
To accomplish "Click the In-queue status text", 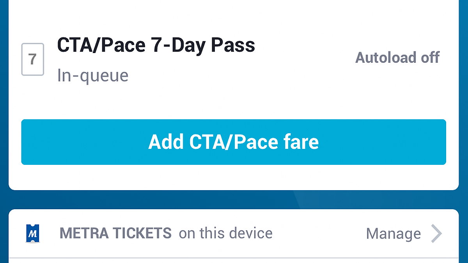I will coord(92,75).
